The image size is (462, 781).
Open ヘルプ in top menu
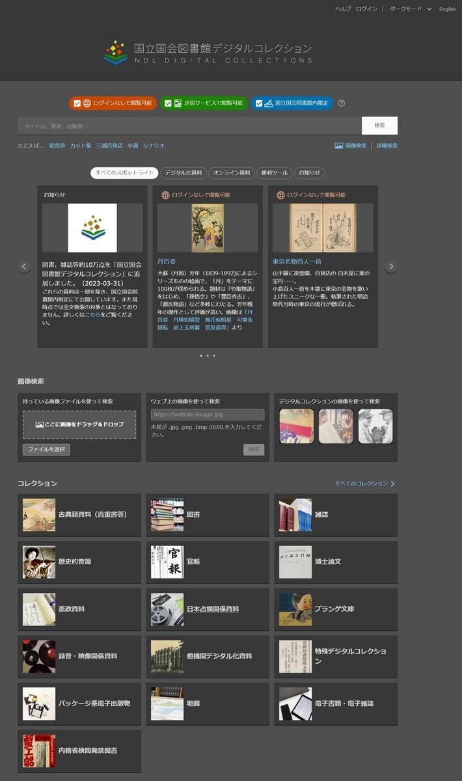click(x=343, y=9)
